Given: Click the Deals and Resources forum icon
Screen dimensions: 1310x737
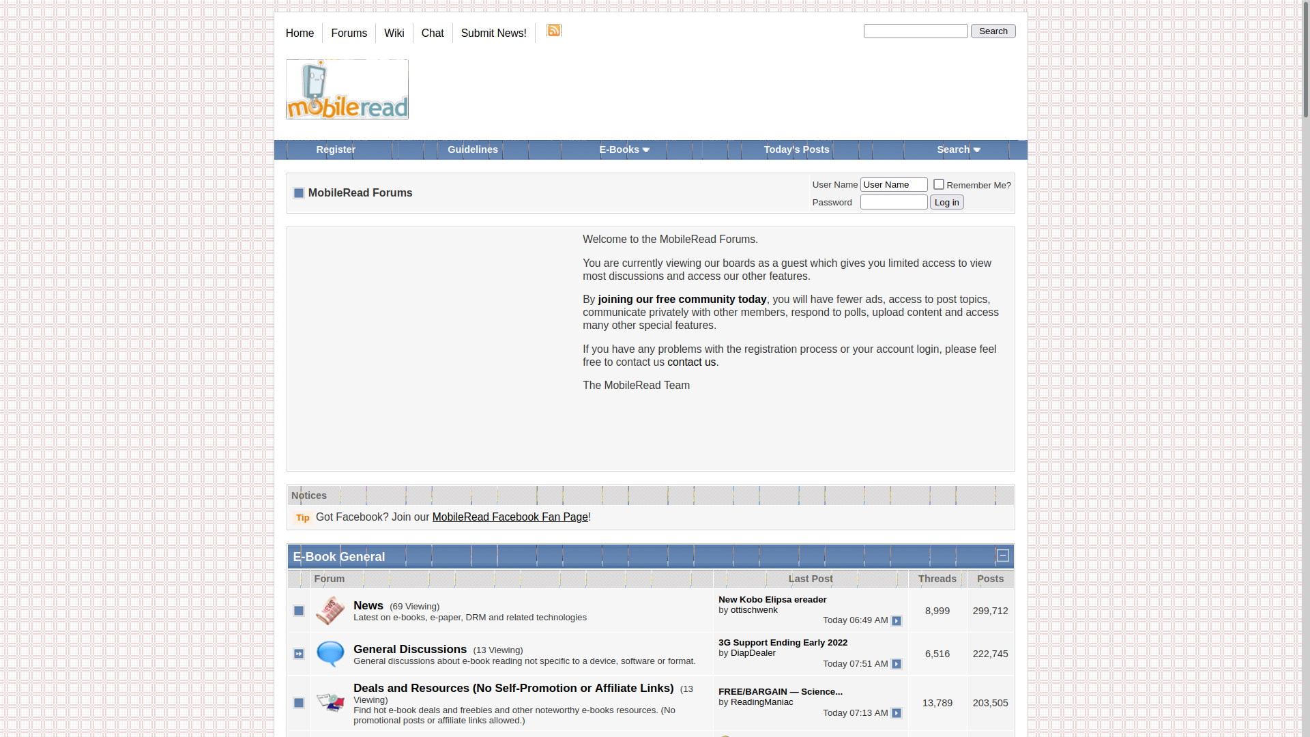Looking at the screenshot, I should point(330,702).
